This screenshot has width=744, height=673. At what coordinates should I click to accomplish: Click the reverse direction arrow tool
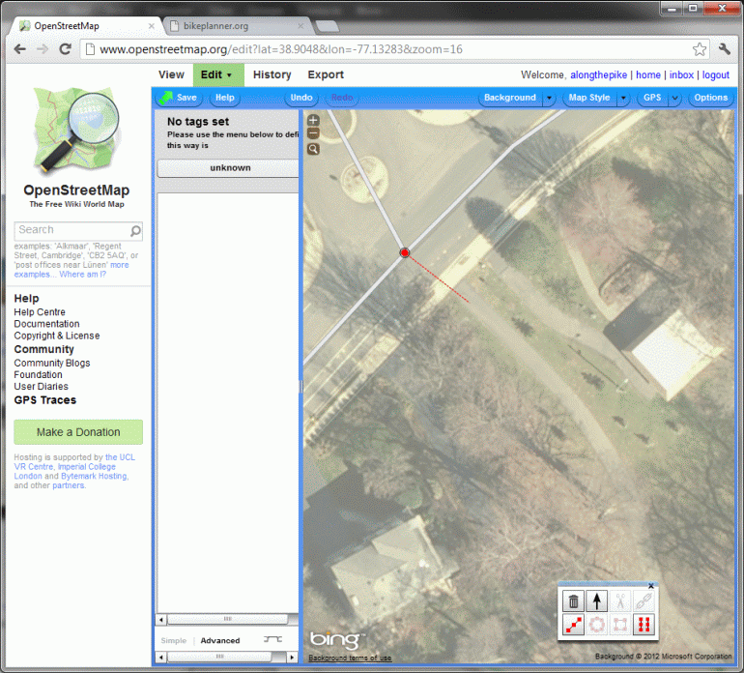pyautogui.click(x=597, y=601)
